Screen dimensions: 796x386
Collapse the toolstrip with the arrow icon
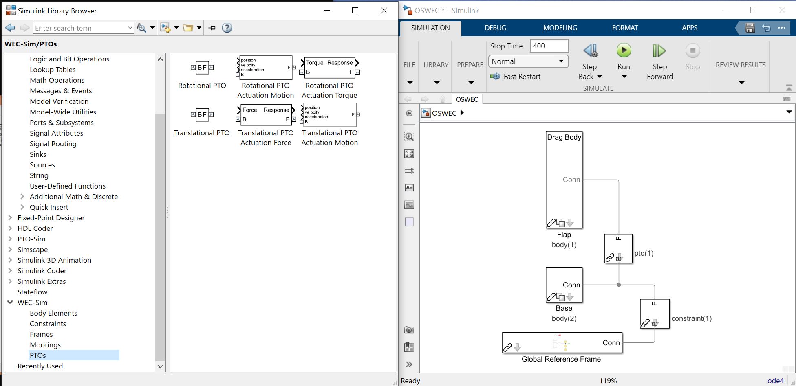(x=789, y=88)
